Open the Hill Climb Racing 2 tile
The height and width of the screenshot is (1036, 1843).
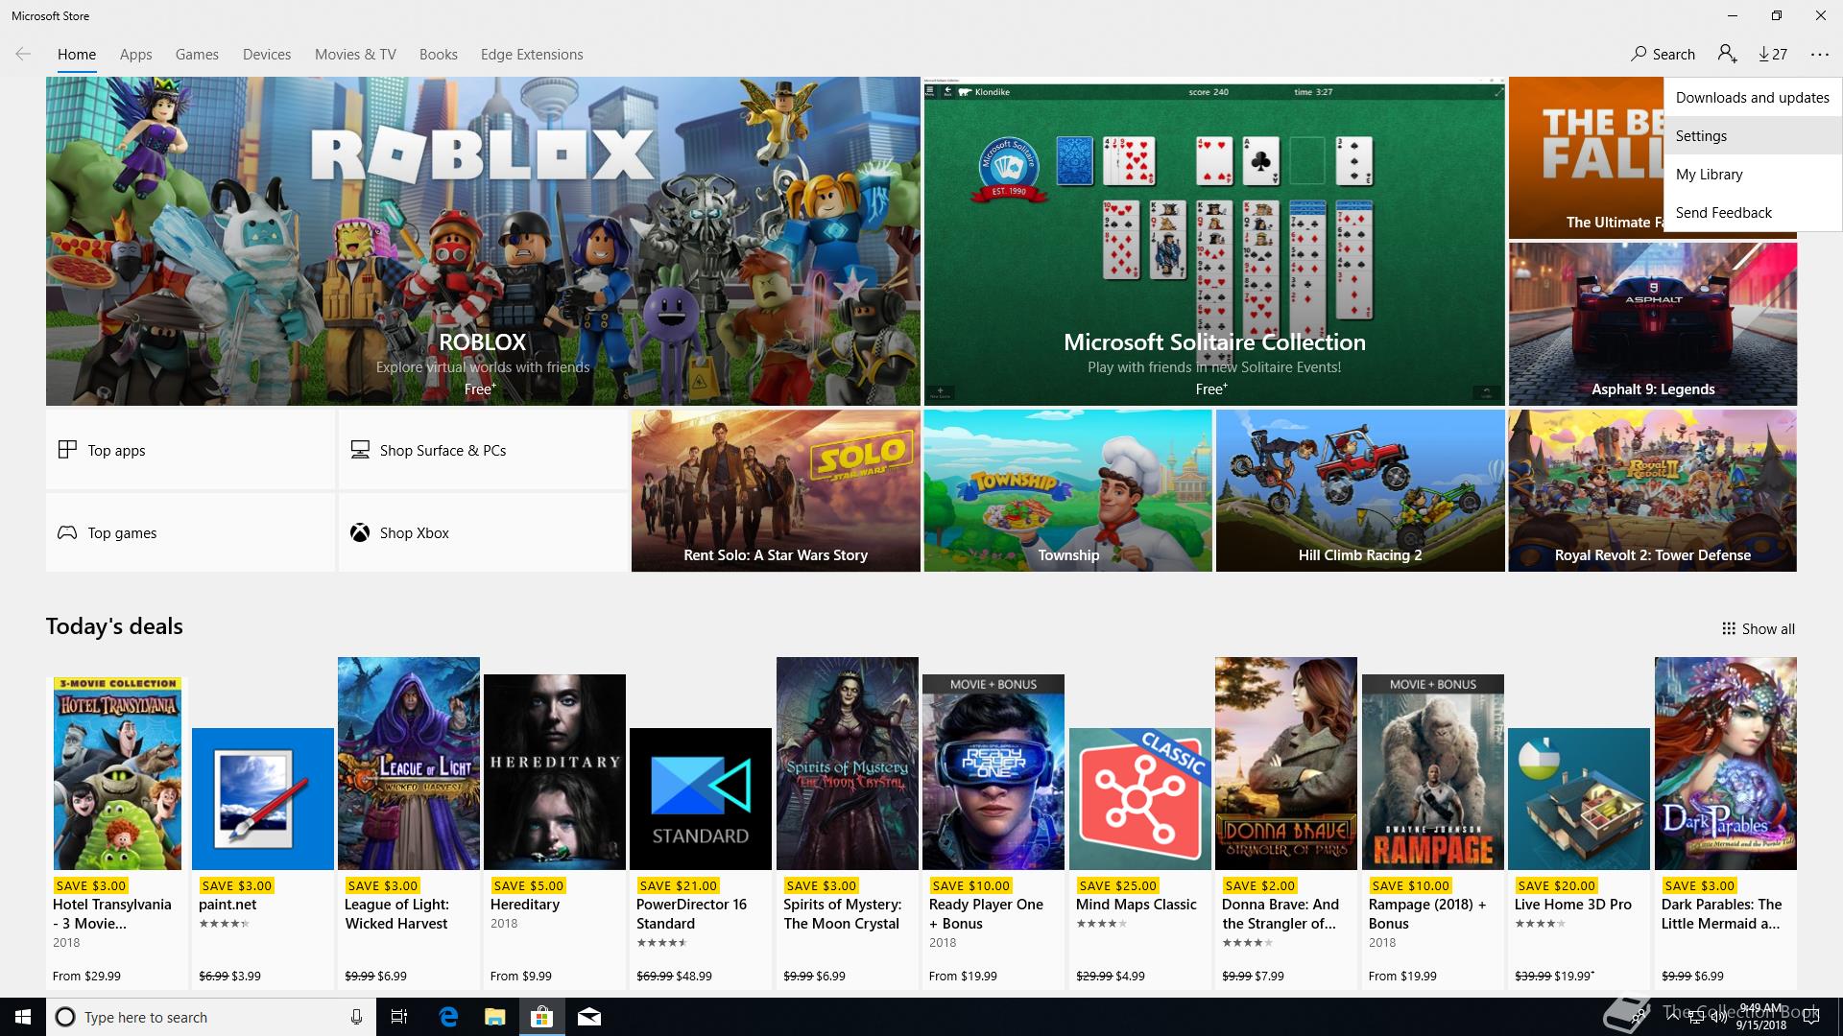(x=1360, y=490)
